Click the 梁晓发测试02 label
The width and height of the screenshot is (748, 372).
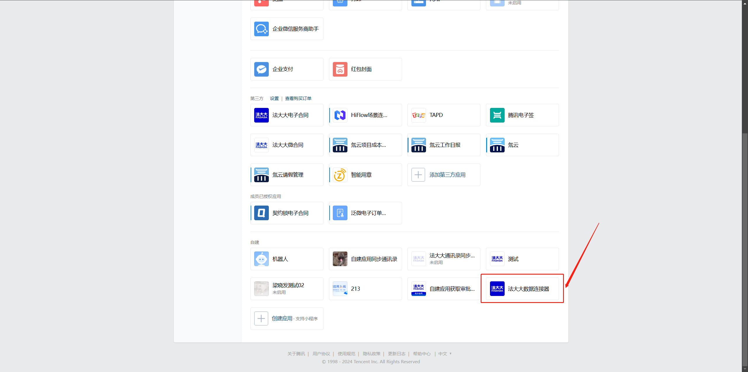(288, 285)
